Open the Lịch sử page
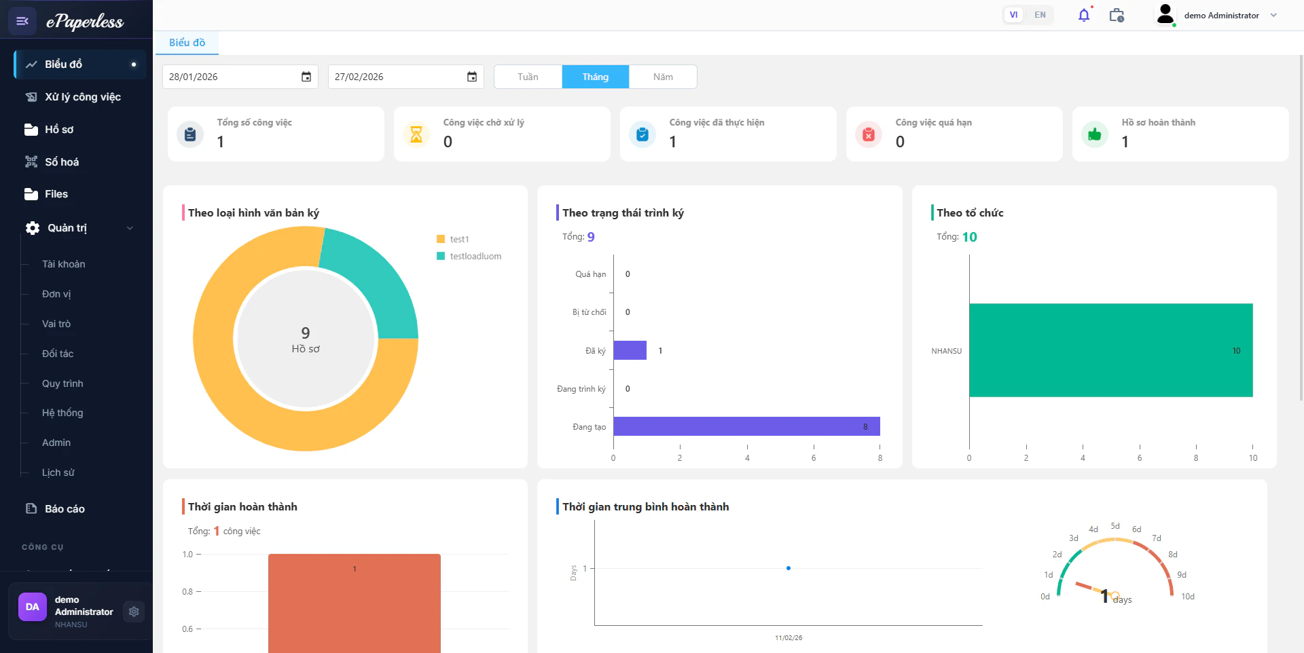The width and height of the screenshot is (1304, 653). click(58, 472)
